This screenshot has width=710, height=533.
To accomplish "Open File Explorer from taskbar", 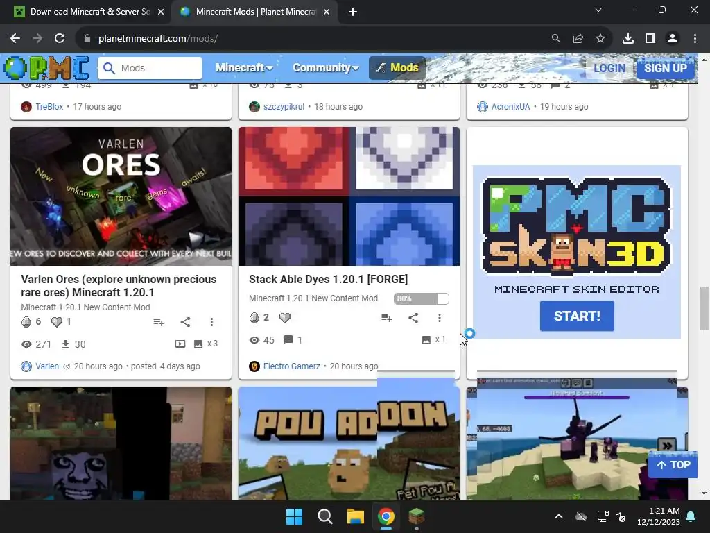I will click(x=356, y=516).
